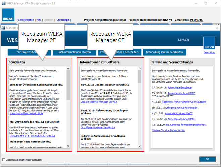Open the Fachinformation menu
The height and width of the screenshot is (167, 221).
[25, 20]
